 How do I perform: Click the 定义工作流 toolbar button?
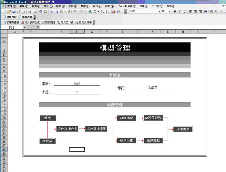(66, 23)
